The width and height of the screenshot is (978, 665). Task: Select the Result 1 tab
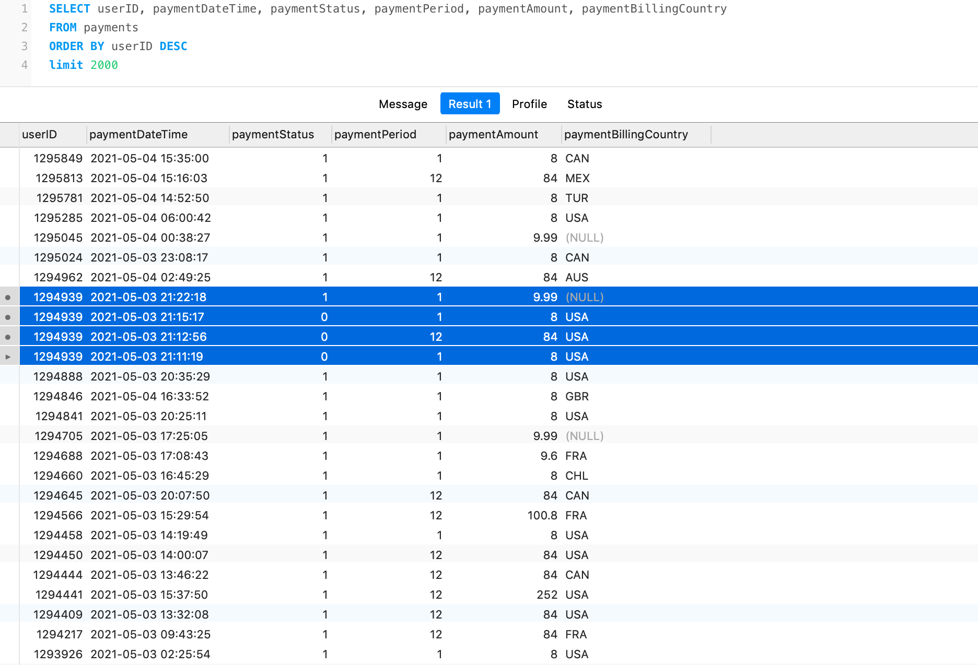pos(470,104)
